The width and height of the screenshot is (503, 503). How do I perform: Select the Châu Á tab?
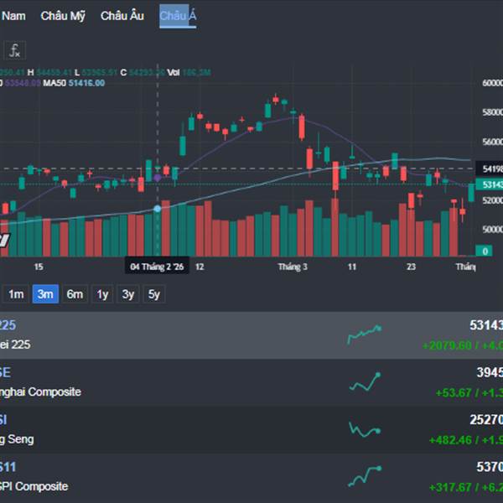click(x=178, y=16)
